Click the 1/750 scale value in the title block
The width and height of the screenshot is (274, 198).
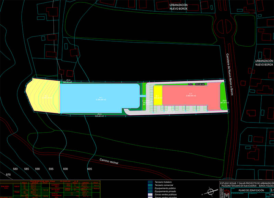[x=271, y=195]
